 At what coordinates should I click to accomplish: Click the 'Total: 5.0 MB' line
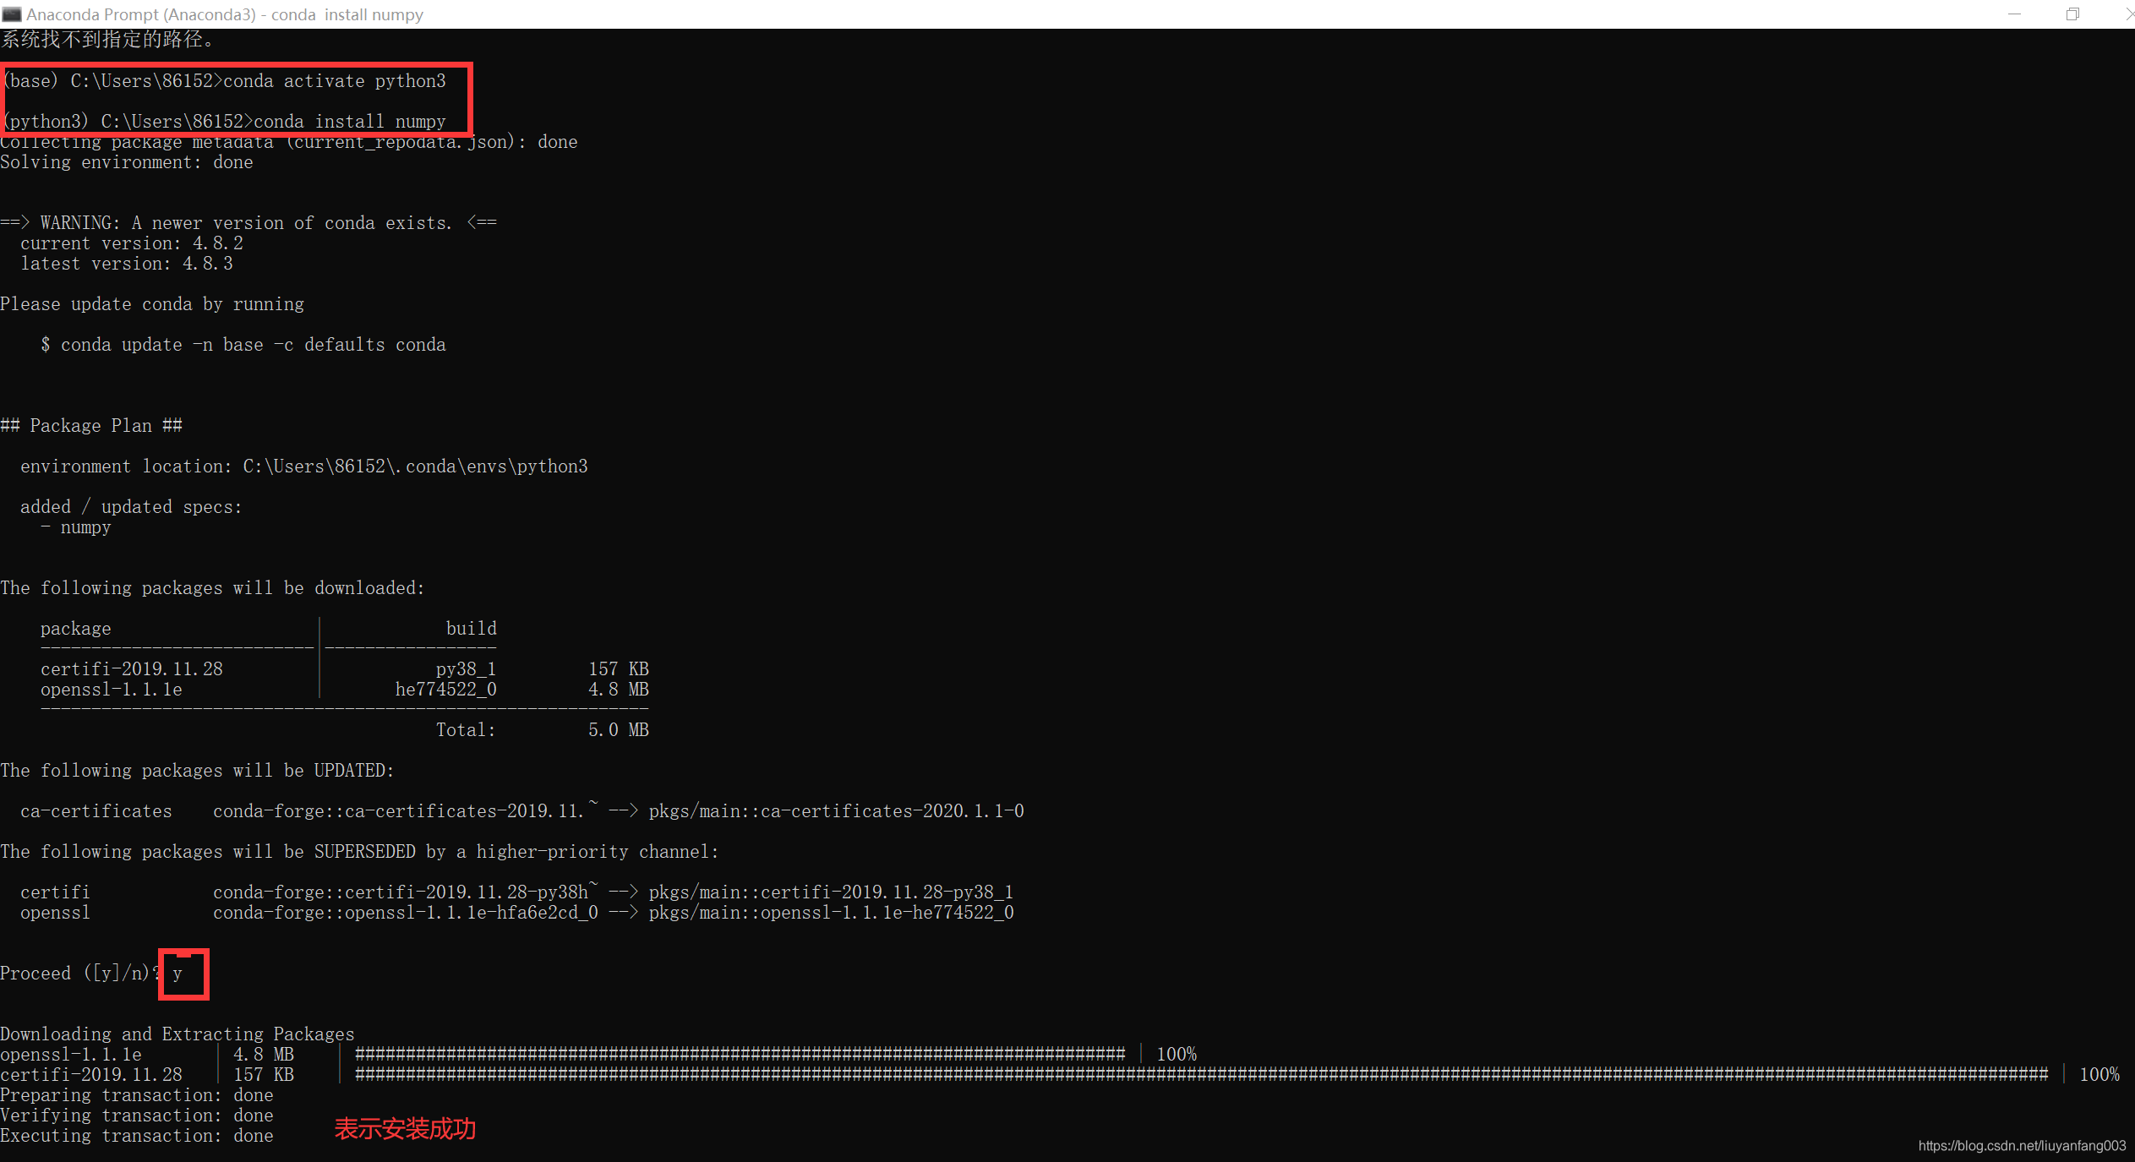541,730
